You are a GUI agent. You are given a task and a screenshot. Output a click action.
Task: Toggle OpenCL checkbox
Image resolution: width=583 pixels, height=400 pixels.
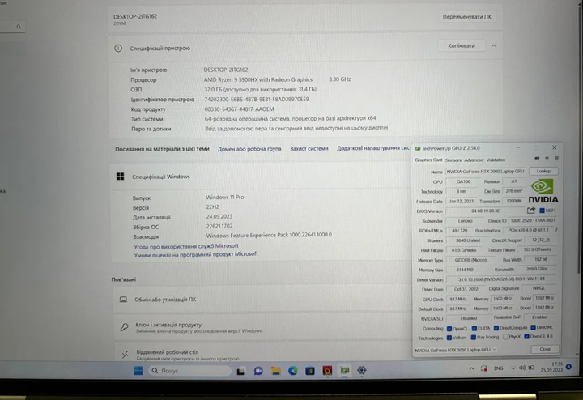pyautogui.click(x=449, y=329)
